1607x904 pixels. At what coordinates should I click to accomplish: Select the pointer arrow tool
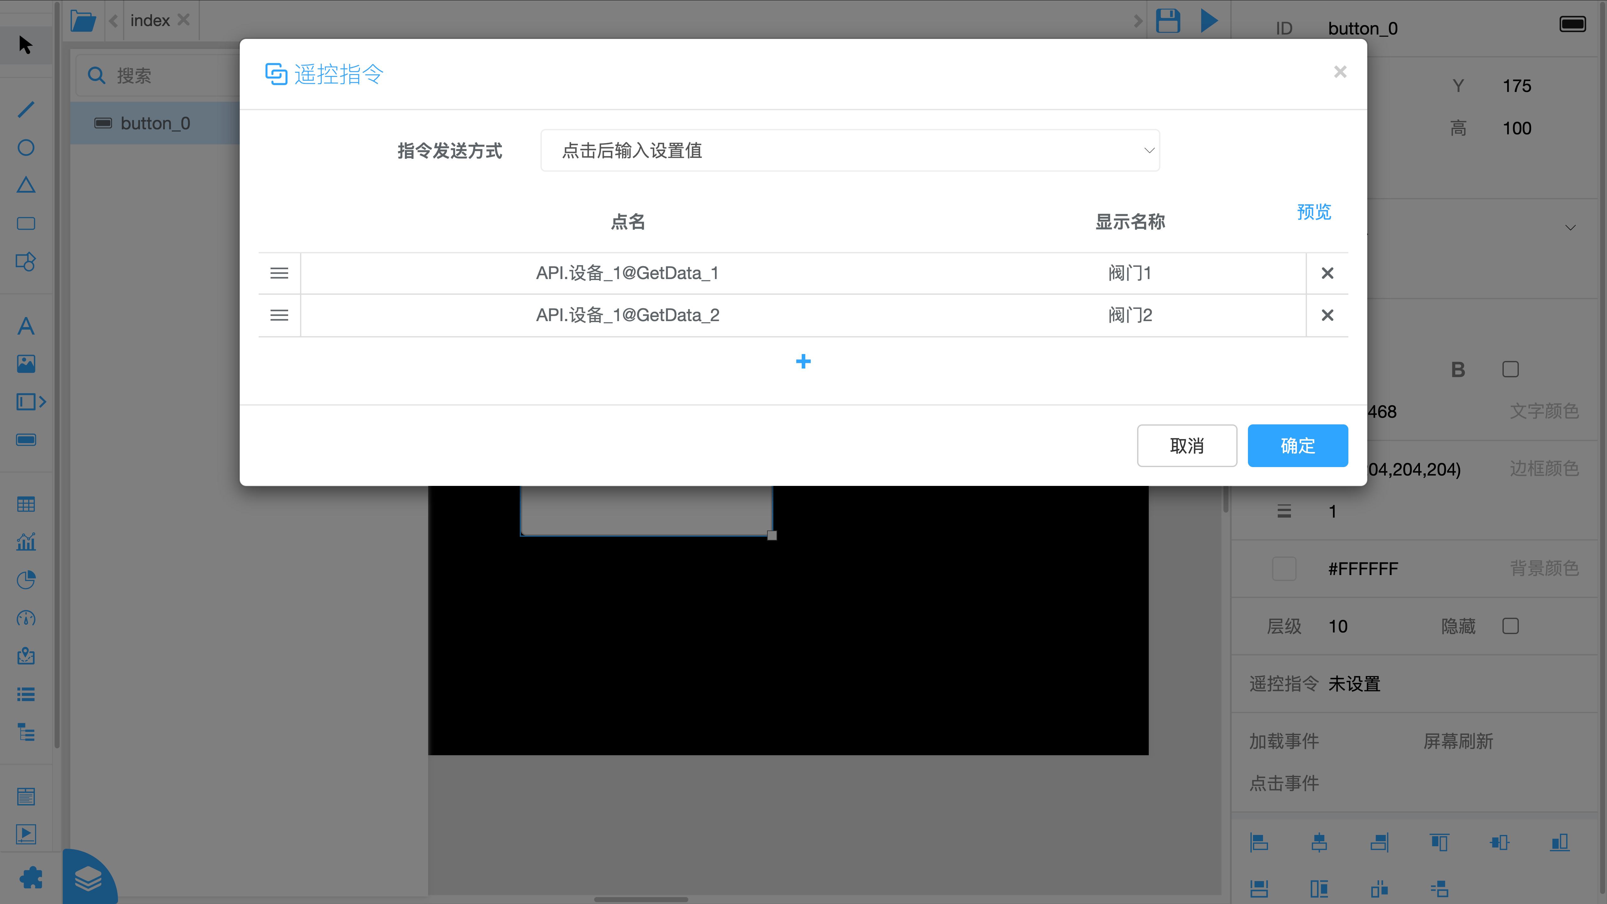tap(25, 45)
